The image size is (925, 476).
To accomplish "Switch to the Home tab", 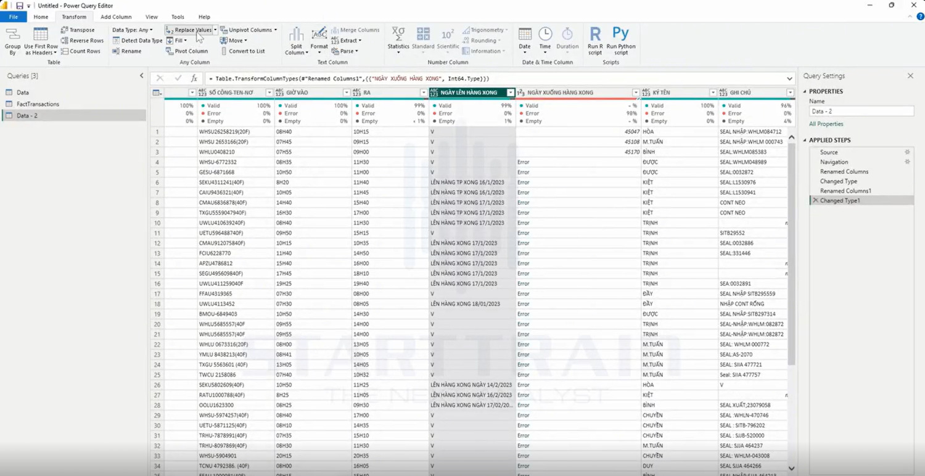I will pos(41,17).
